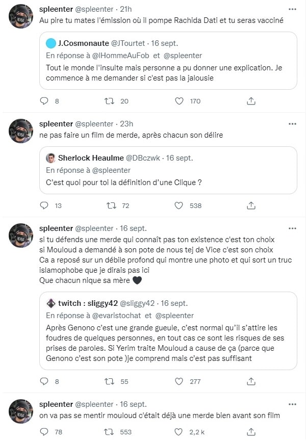306x442 pixels.
Task: Like the tweet with 2,2 k likes
Action: pos(178,432)
